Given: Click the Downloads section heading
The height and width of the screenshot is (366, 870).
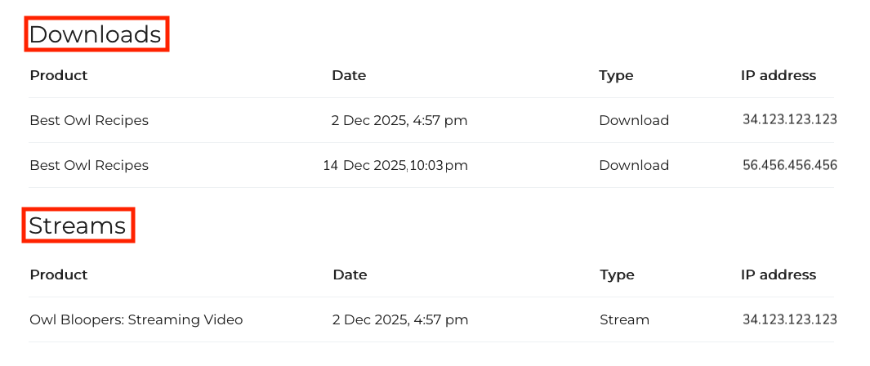Looking at the screenshot, I should click(96, 34).
